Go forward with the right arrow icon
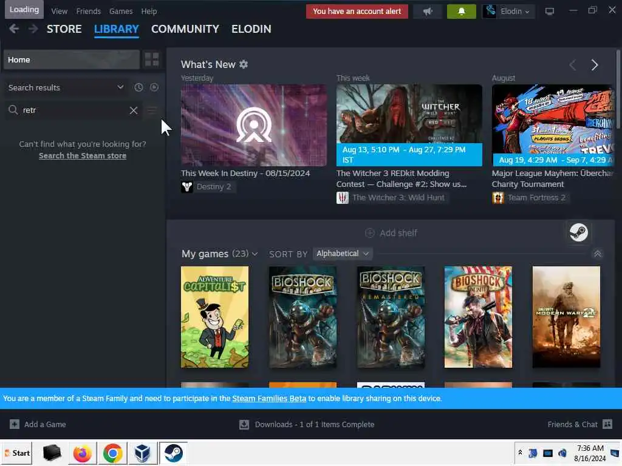The width and height of the screenshot is (622, 466). [33, 29]
